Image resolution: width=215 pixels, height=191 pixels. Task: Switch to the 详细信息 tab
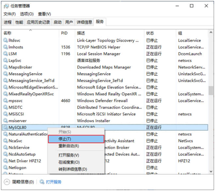84,22
